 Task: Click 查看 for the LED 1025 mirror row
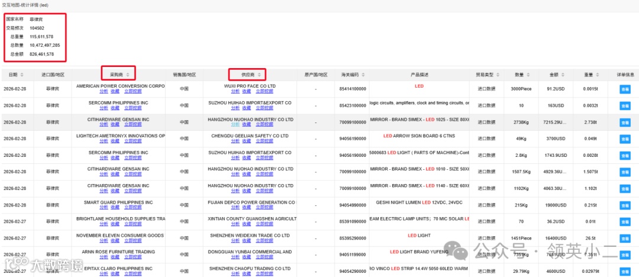click(625, 123)
